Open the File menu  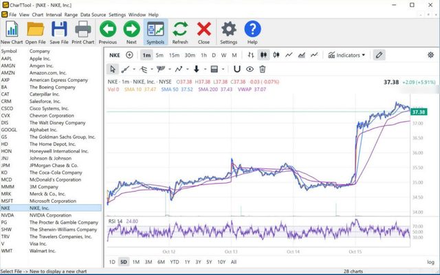(x=12, y=14)
